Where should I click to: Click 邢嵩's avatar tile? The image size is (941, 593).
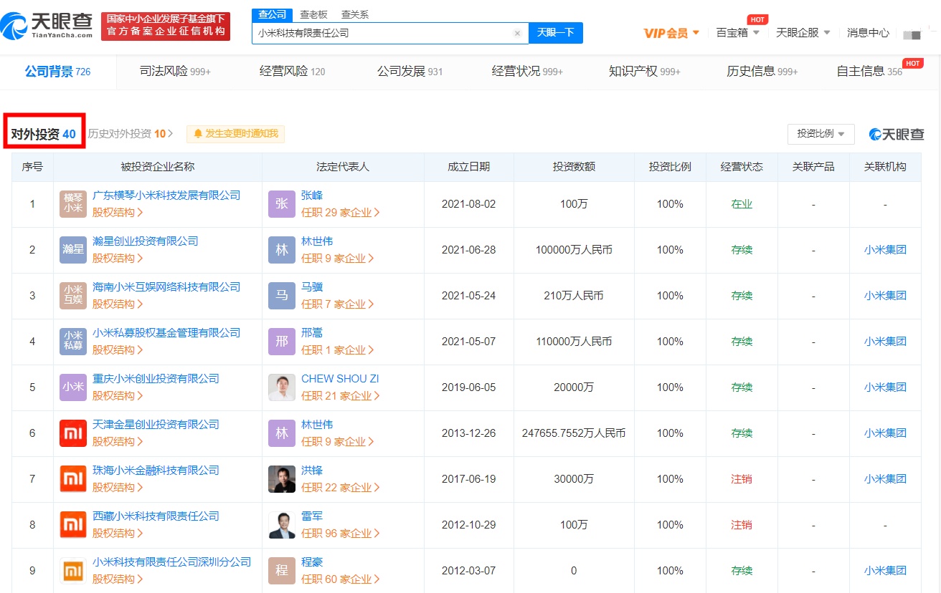(x=282, y=342)
